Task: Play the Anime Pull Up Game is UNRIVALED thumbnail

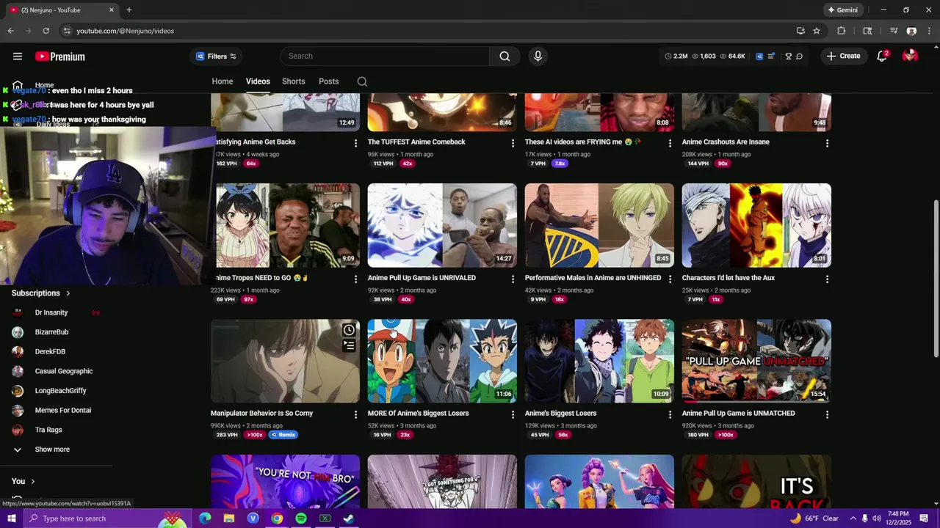Action: point(442,225)
